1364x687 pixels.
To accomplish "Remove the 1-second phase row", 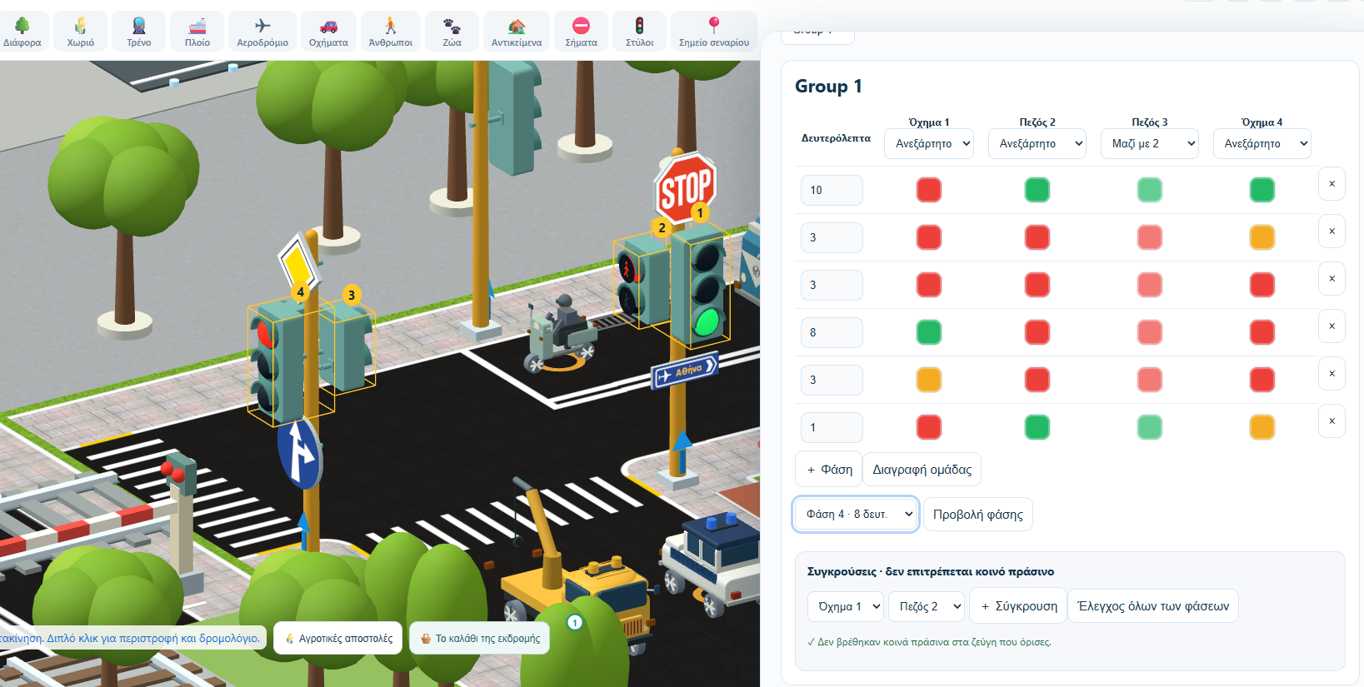I will (x=1332, y=421).
